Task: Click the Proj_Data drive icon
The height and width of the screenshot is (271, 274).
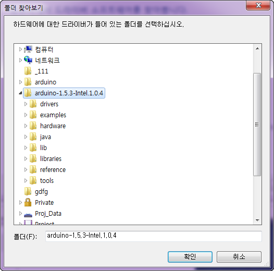Action: (x=28, y=215)
